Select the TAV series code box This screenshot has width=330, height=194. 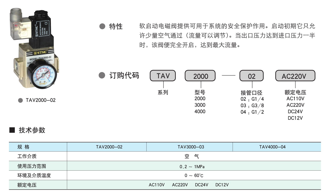(x=163, y=76)
